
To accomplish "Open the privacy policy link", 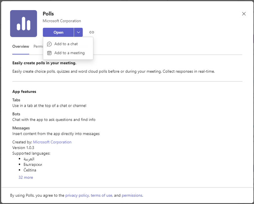I will [x=77, y=195].
